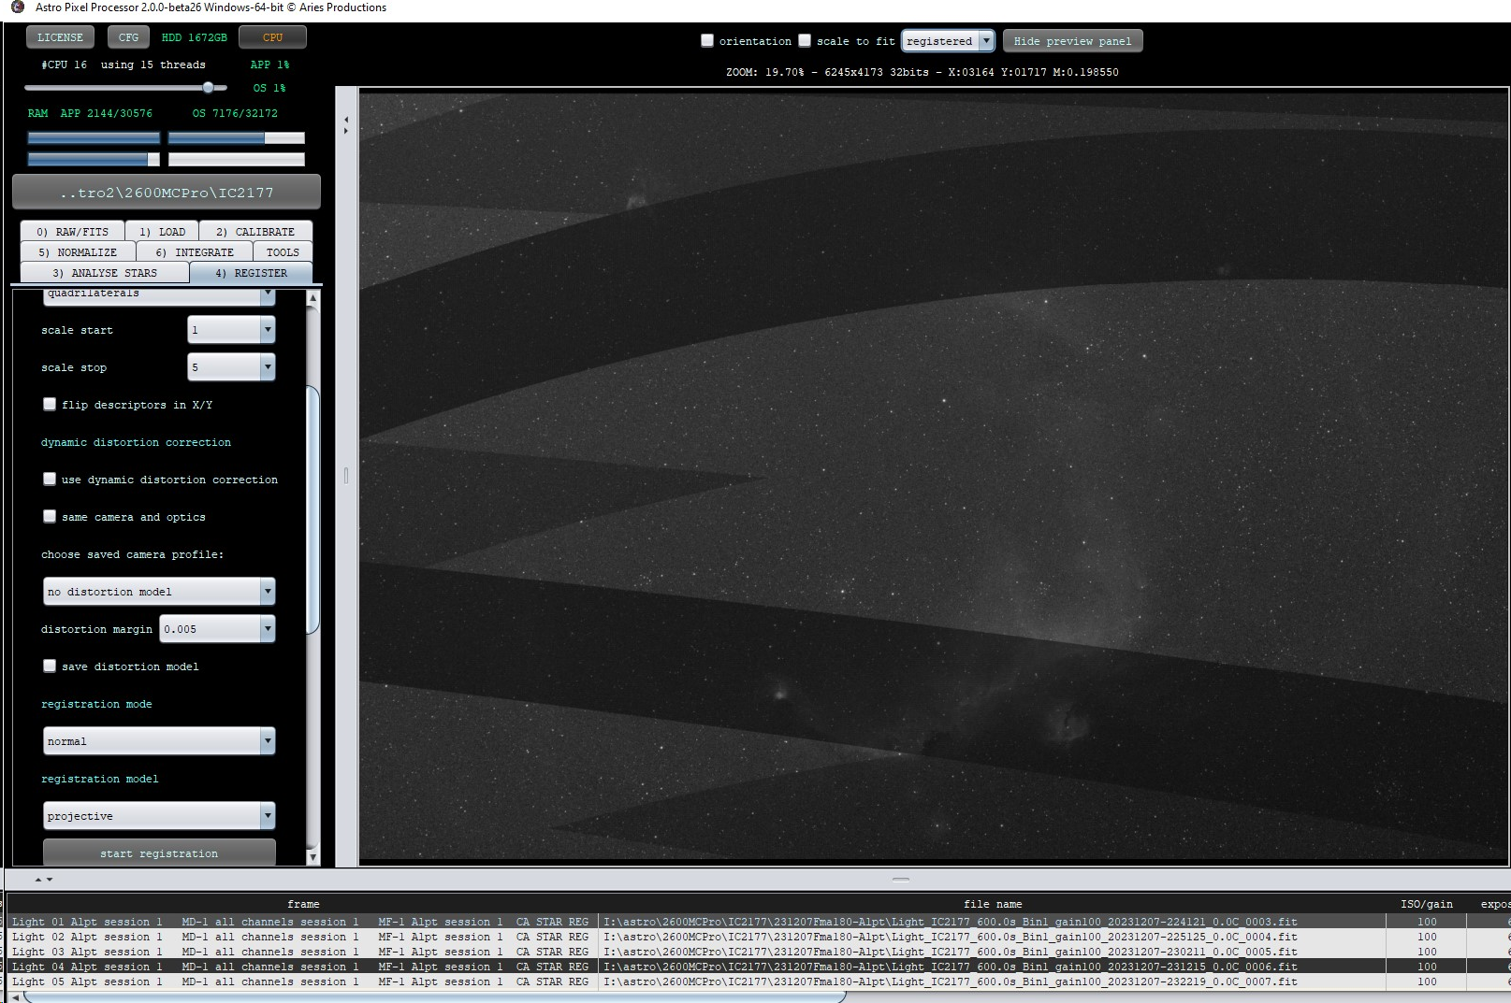This screenshot has height=1003, width=1511.
Task: Open the projective registration model dropdown
Action: pyautogui.click(x=268, y=815)
